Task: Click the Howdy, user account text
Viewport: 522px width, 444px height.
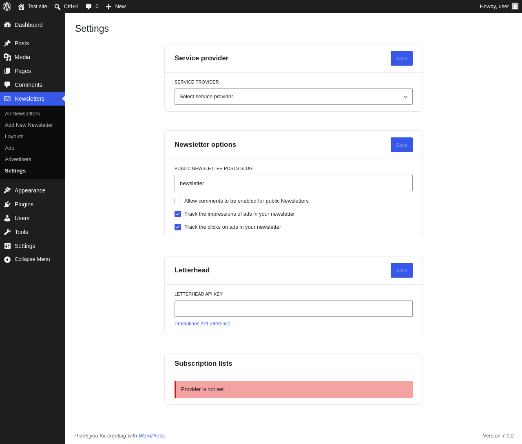Action: point(494,7)
